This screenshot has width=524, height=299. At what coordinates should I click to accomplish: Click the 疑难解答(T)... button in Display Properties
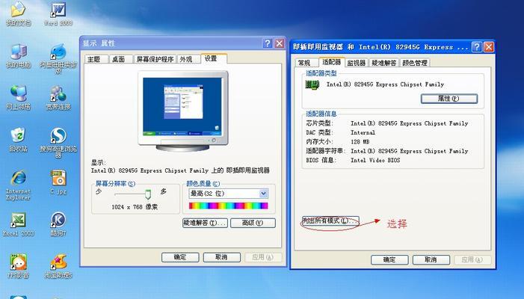(x=205, y=223)
